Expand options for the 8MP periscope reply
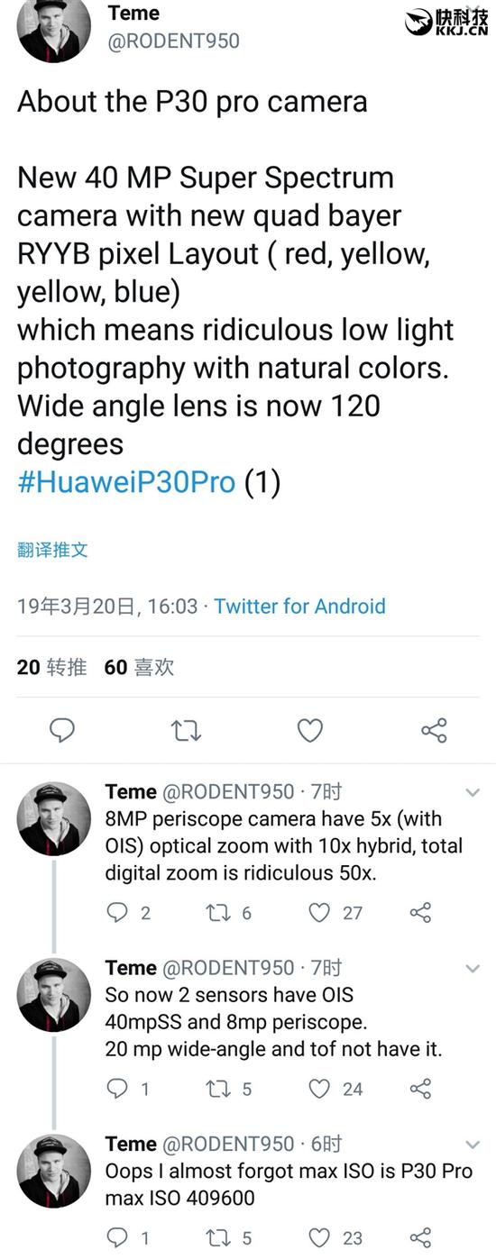 pyautogui.click(x=472, y=793)
